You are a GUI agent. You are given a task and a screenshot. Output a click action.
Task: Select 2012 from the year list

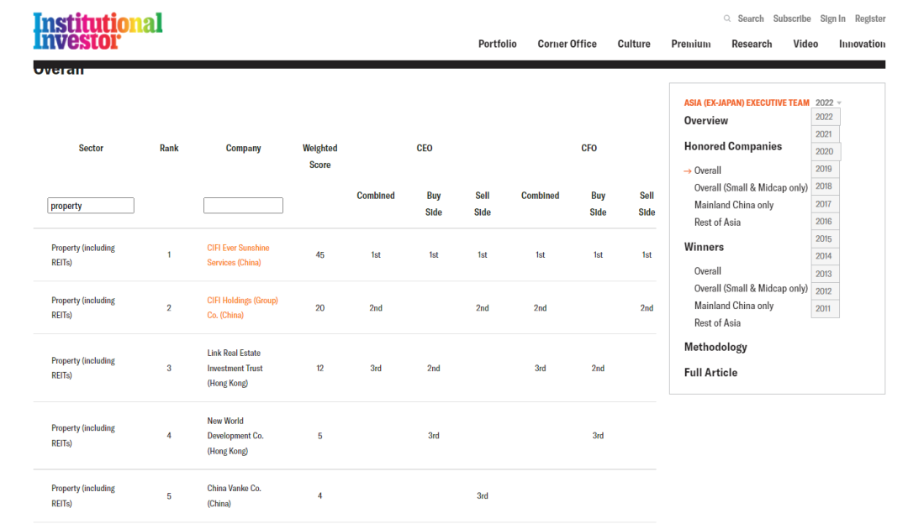point(825,291)
